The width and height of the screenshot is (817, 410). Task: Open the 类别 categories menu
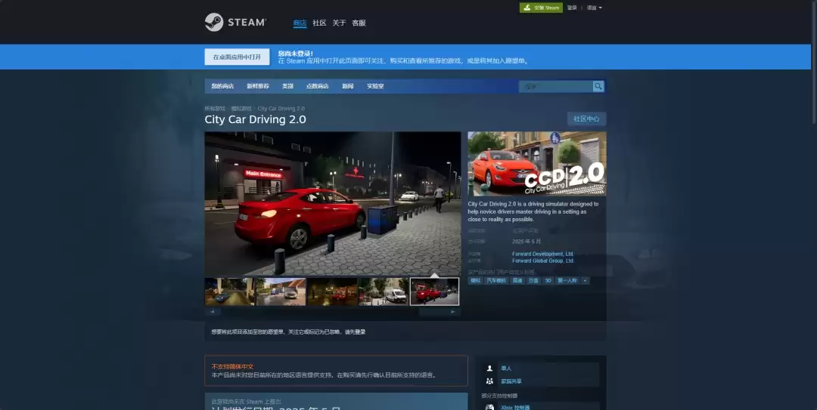pyautogui.click(x=287, y=86)
